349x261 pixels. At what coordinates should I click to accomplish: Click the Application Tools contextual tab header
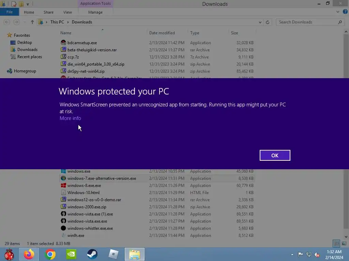[x=95, y=3]
